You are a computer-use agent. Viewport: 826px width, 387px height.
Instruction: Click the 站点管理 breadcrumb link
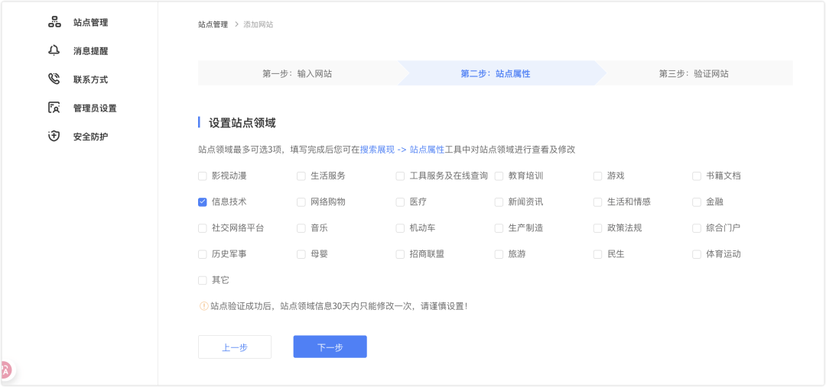(x=213, y=24)
